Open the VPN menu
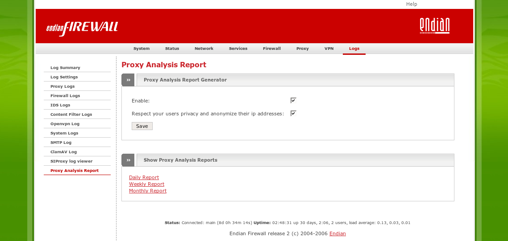 pyautogui.click(x=329, y=49)
